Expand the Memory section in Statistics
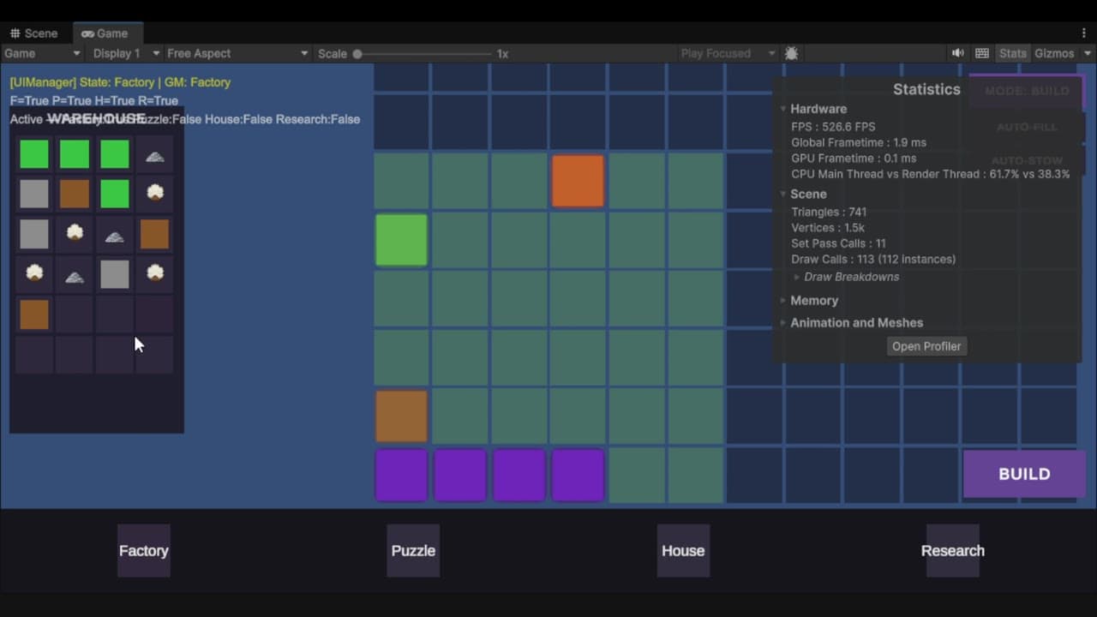Screen dimensions: 1097x617 tap(814, 300)
